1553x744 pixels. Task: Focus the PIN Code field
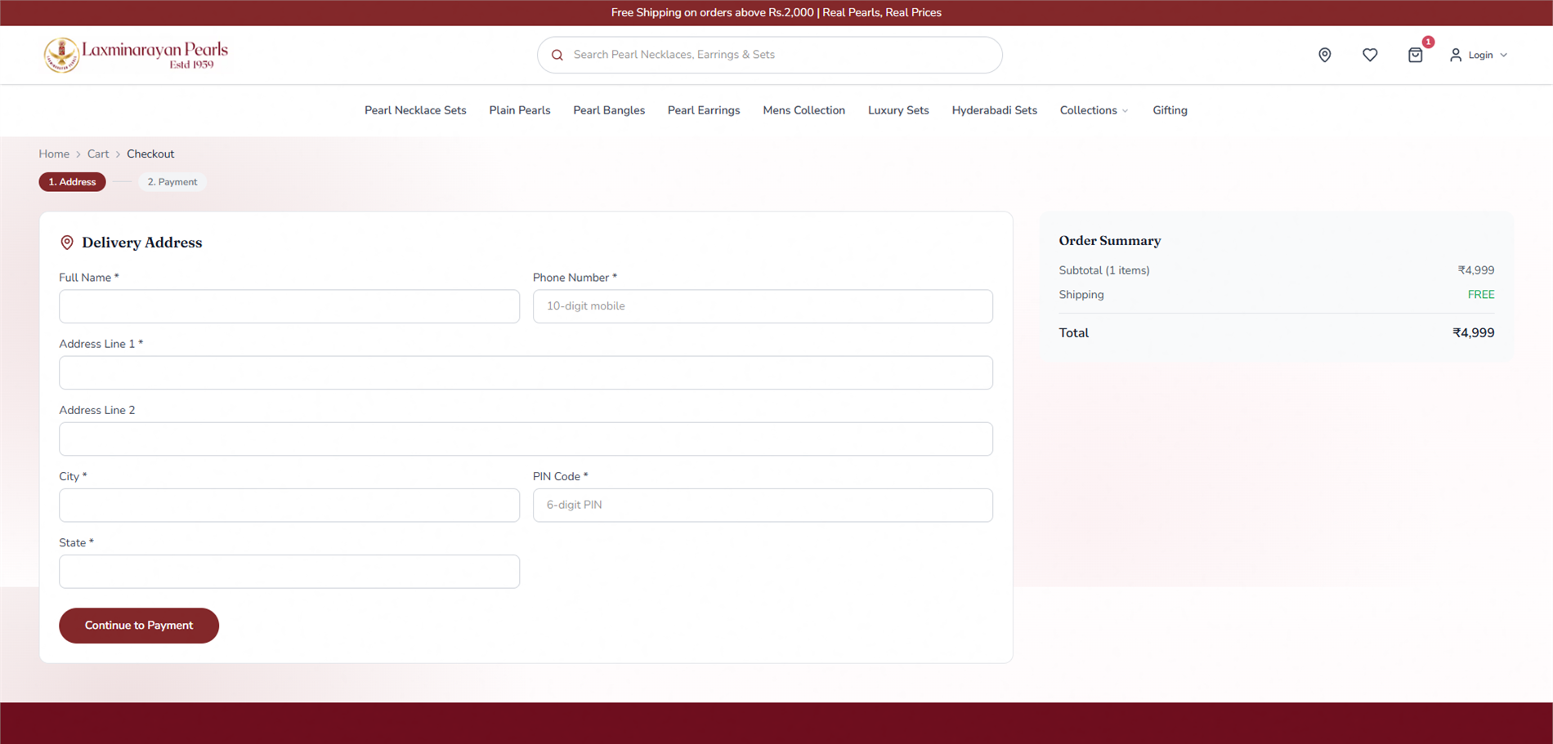(x=763, y=505)
